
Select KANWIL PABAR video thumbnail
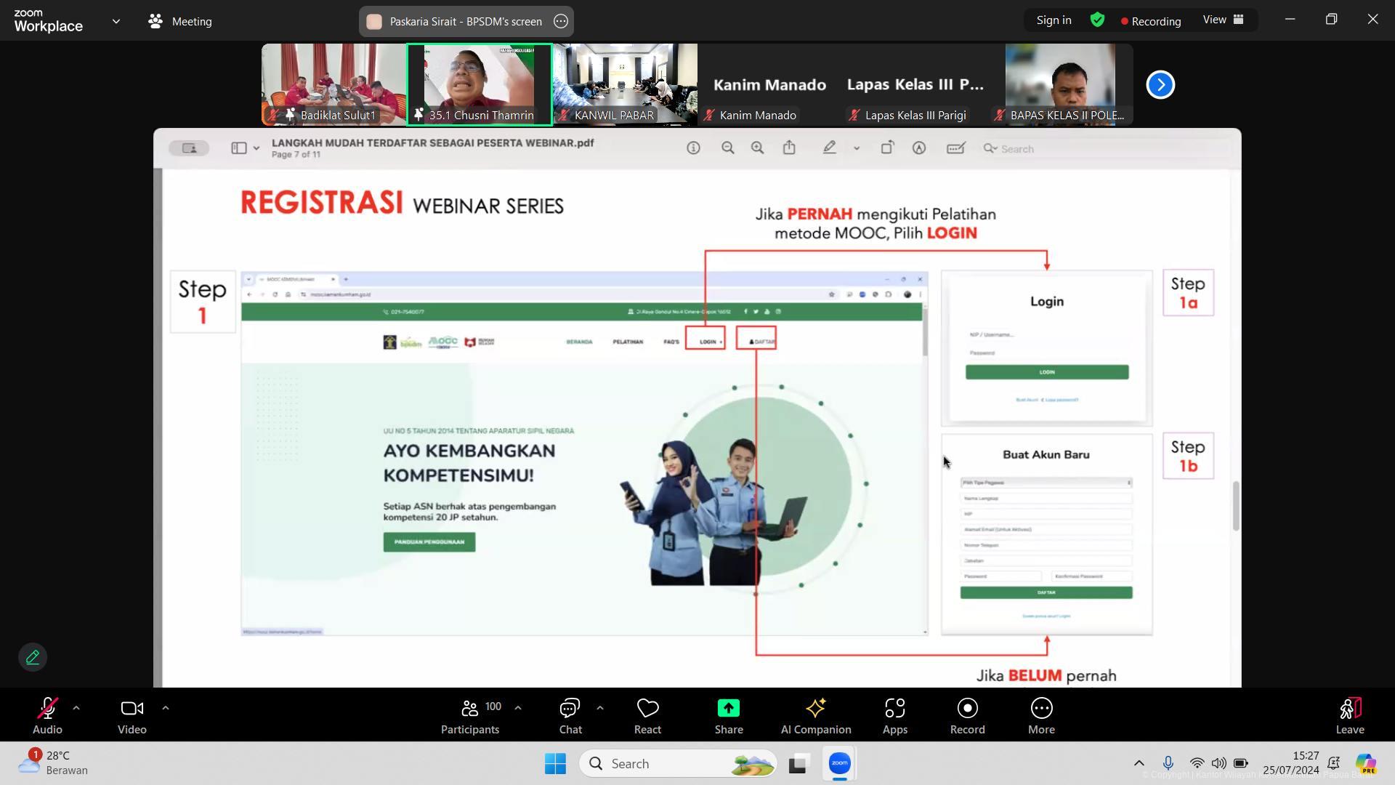(x=625, y=84)
